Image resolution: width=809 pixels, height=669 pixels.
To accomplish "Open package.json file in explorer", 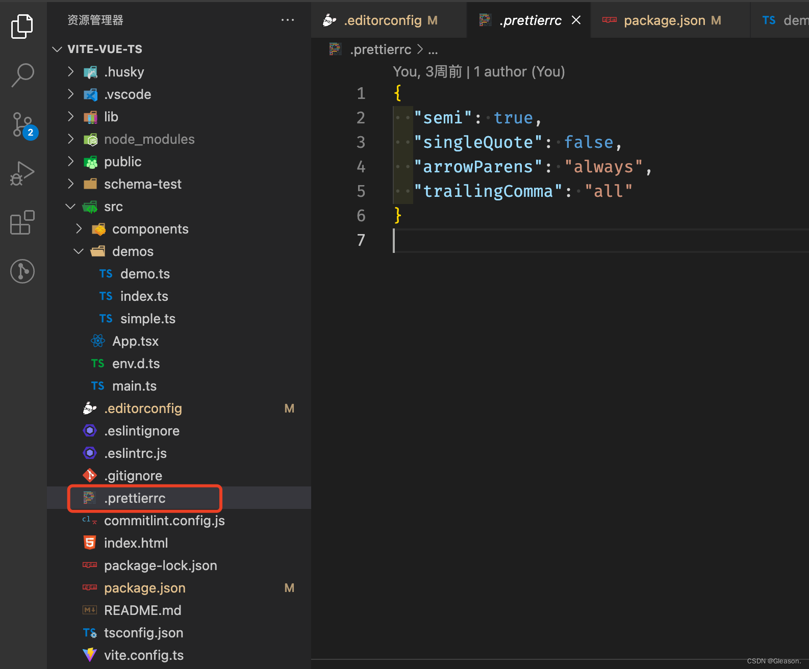I will (x=179, y=588).
